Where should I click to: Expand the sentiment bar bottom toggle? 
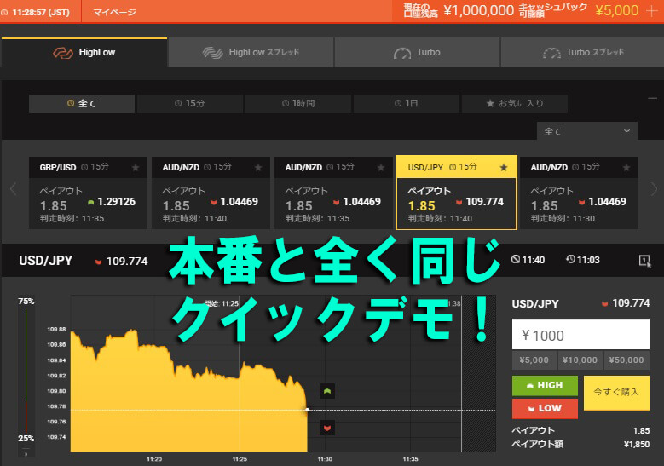(26, 453)
